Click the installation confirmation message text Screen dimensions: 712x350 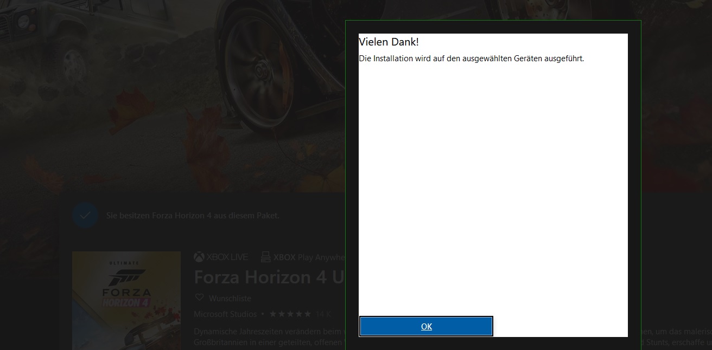(x=471, y=59)
